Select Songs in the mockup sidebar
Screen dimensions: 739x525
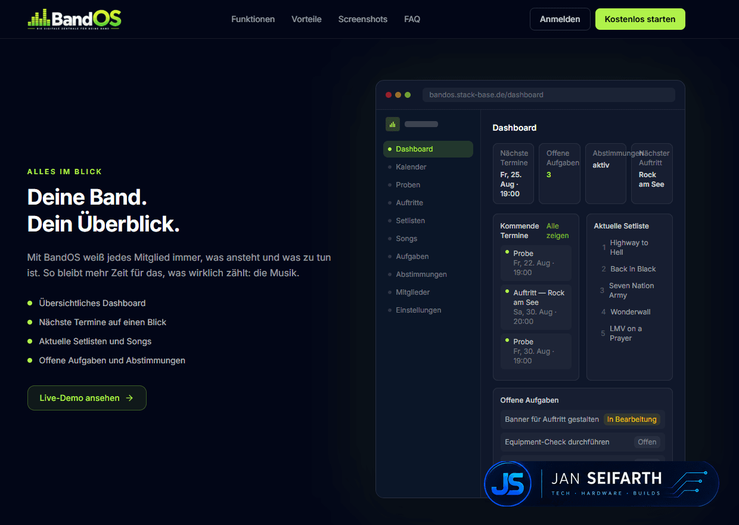click(428, 239)
